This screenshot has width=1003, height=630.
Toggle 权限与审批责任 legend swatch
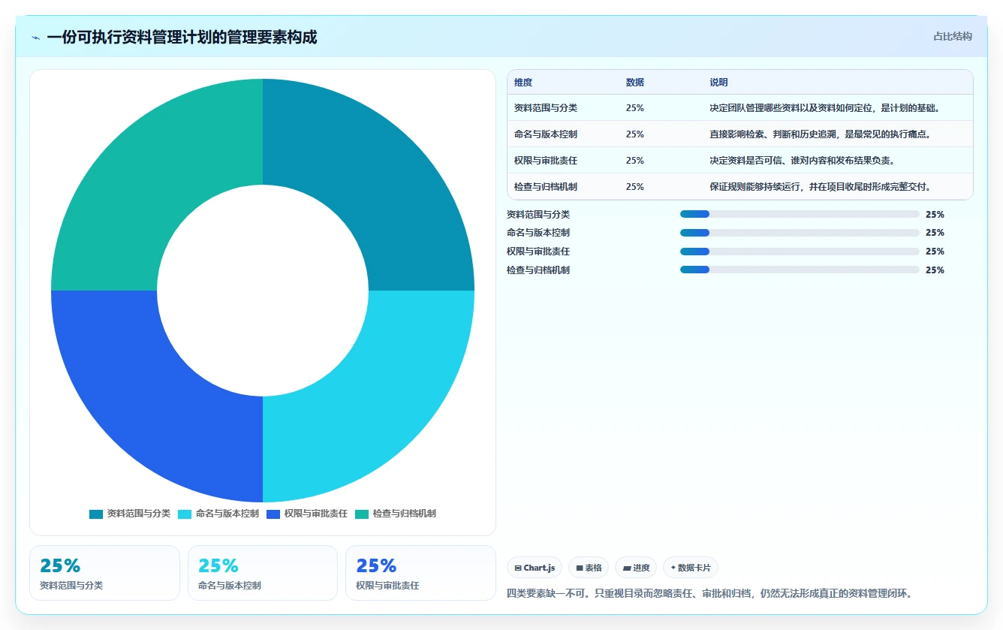(x=273, y=514)
